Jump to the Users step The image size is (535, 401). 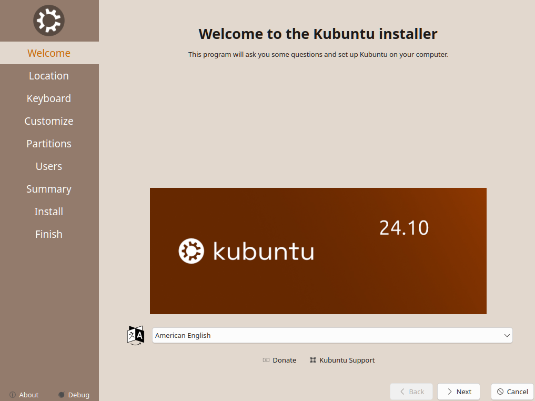pyautogui.click(x=49, y=166)
